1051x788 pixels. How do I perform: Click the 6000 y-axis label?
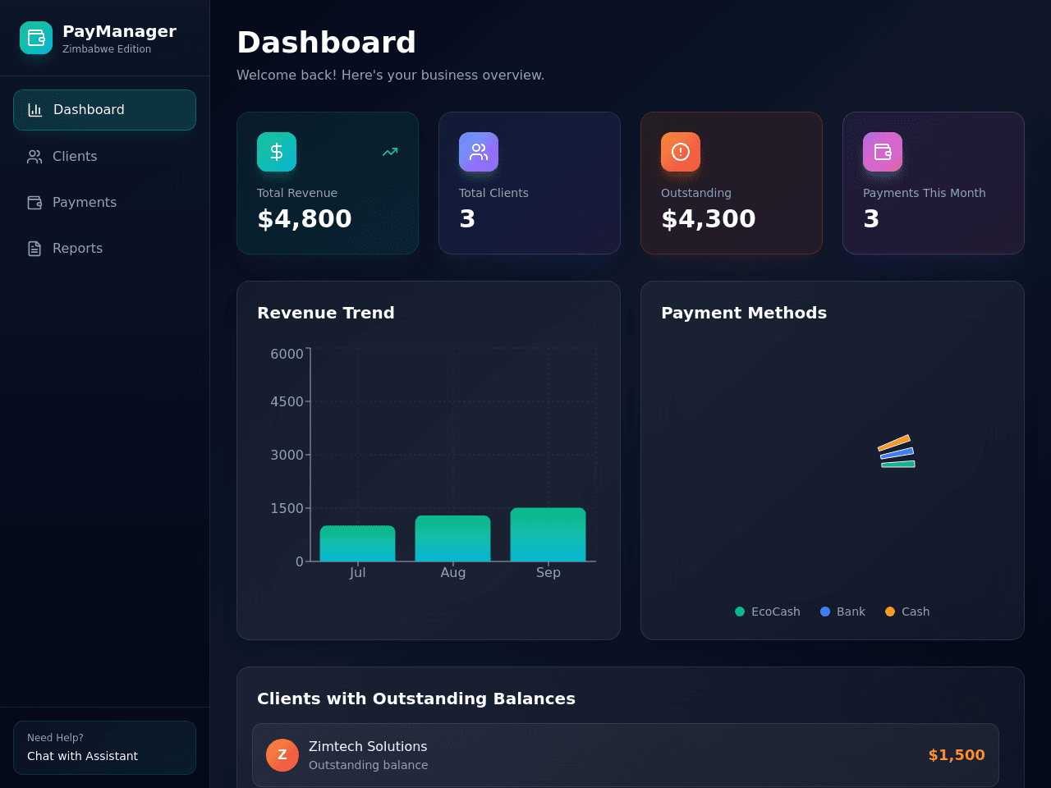(287, 354)
